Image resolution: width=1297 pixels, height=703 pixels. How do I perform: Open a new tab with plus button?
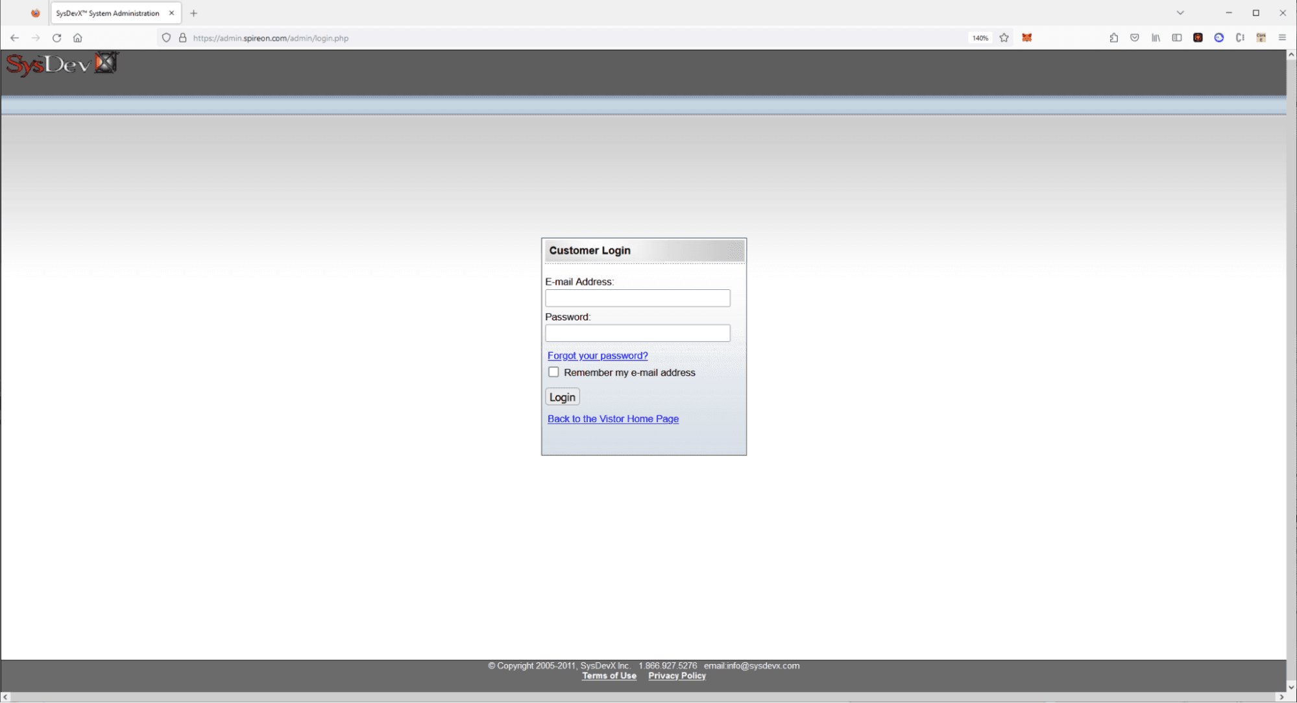point(193,13)
